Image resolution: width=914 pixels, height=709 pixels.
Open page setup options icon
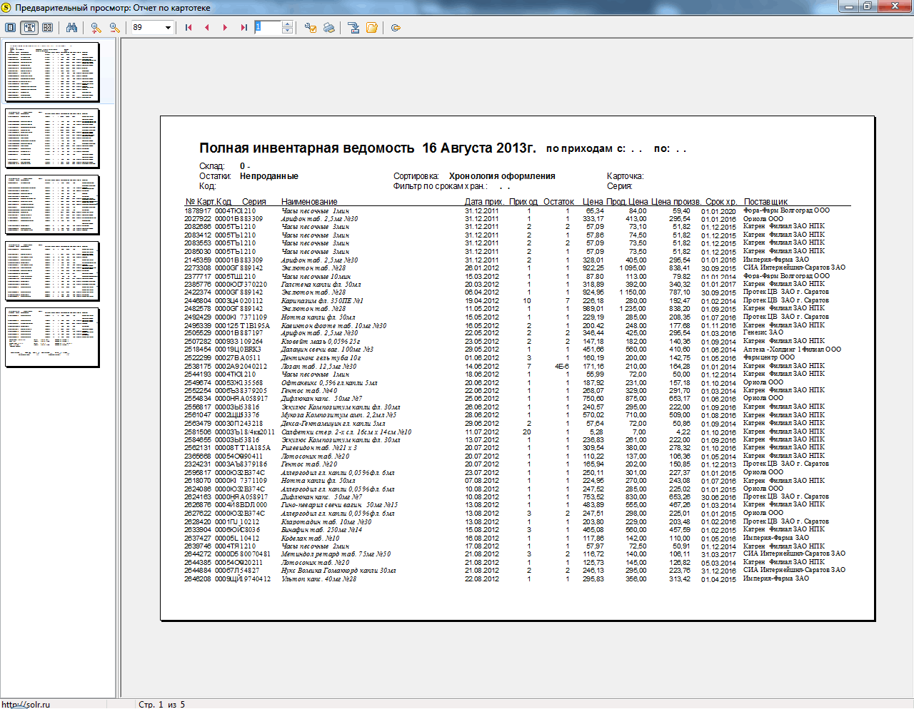click(311, 27)
